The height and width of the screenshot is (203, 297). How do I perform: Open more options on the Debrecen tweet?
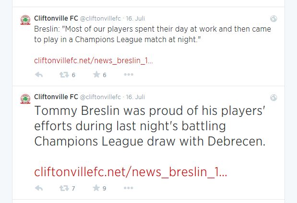(129, 188)
